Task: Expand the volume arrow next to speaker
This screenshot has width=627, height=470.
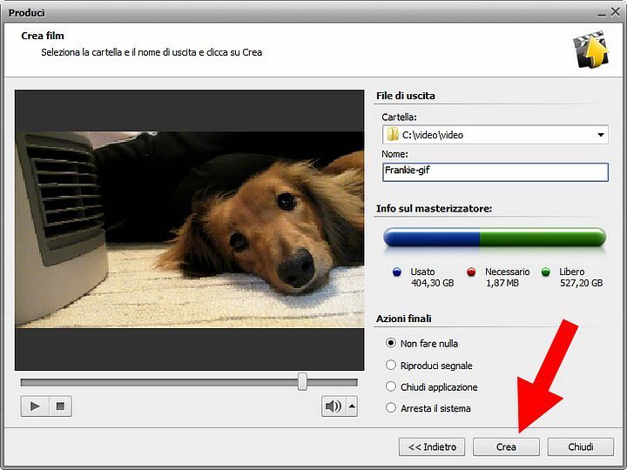Action: pos(352,406)
